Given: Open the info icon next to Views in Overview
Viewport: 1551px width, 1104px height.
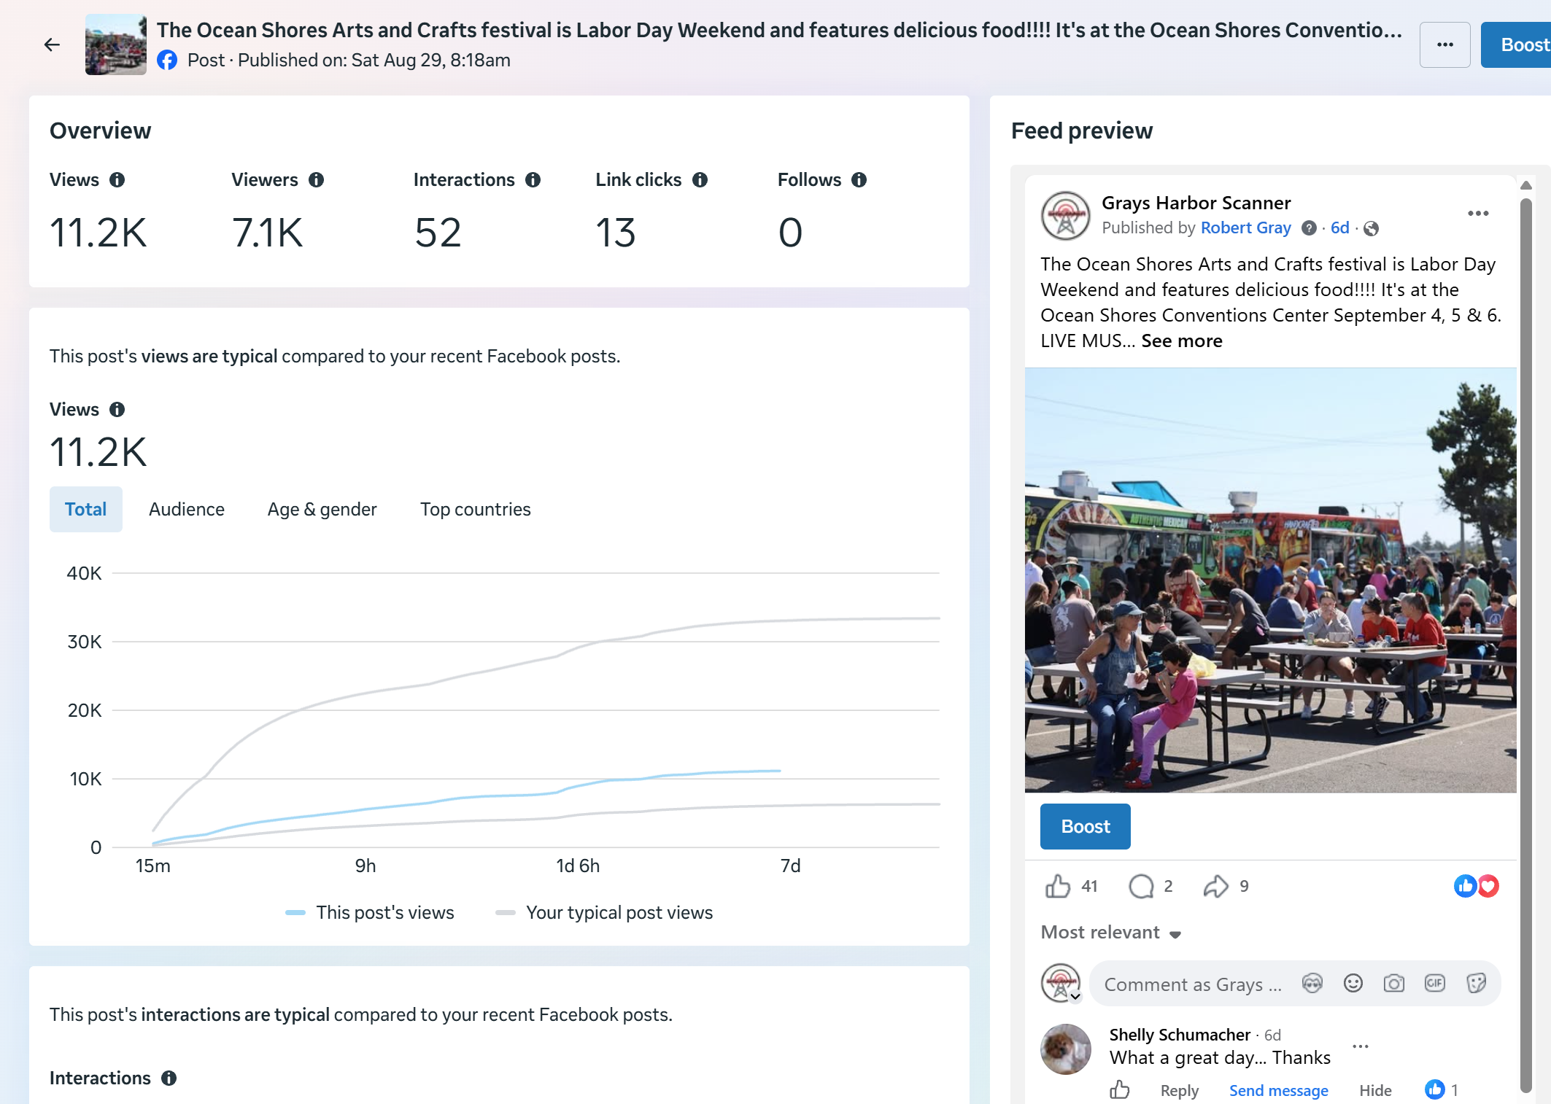Looking at the screenshot, I should pyautogui.click(x=117, y=179).
